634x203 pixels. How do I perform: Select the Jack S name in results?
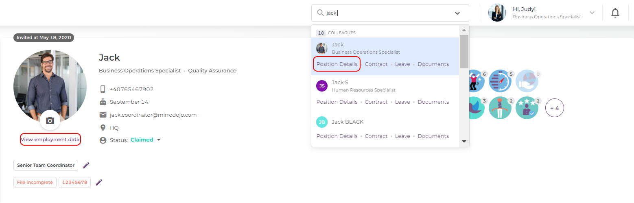click(340, 83)
